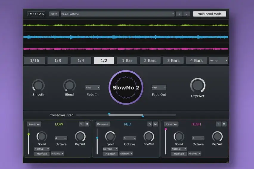The width and height of the screenshot is (254, 169).
Task: Go to next preset with right arrow
Action: (x=186, y=14)
